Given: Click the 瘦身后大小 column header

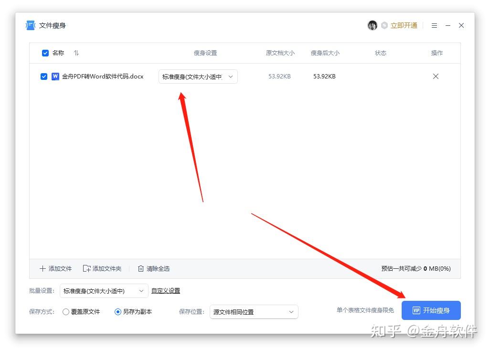Looking at the screenshot, I should tap(325, 53).
